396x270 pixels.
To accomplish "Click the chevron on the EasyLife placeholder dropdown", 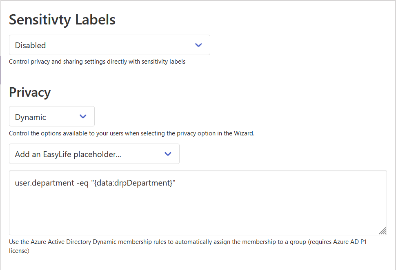I will [168, 154].
